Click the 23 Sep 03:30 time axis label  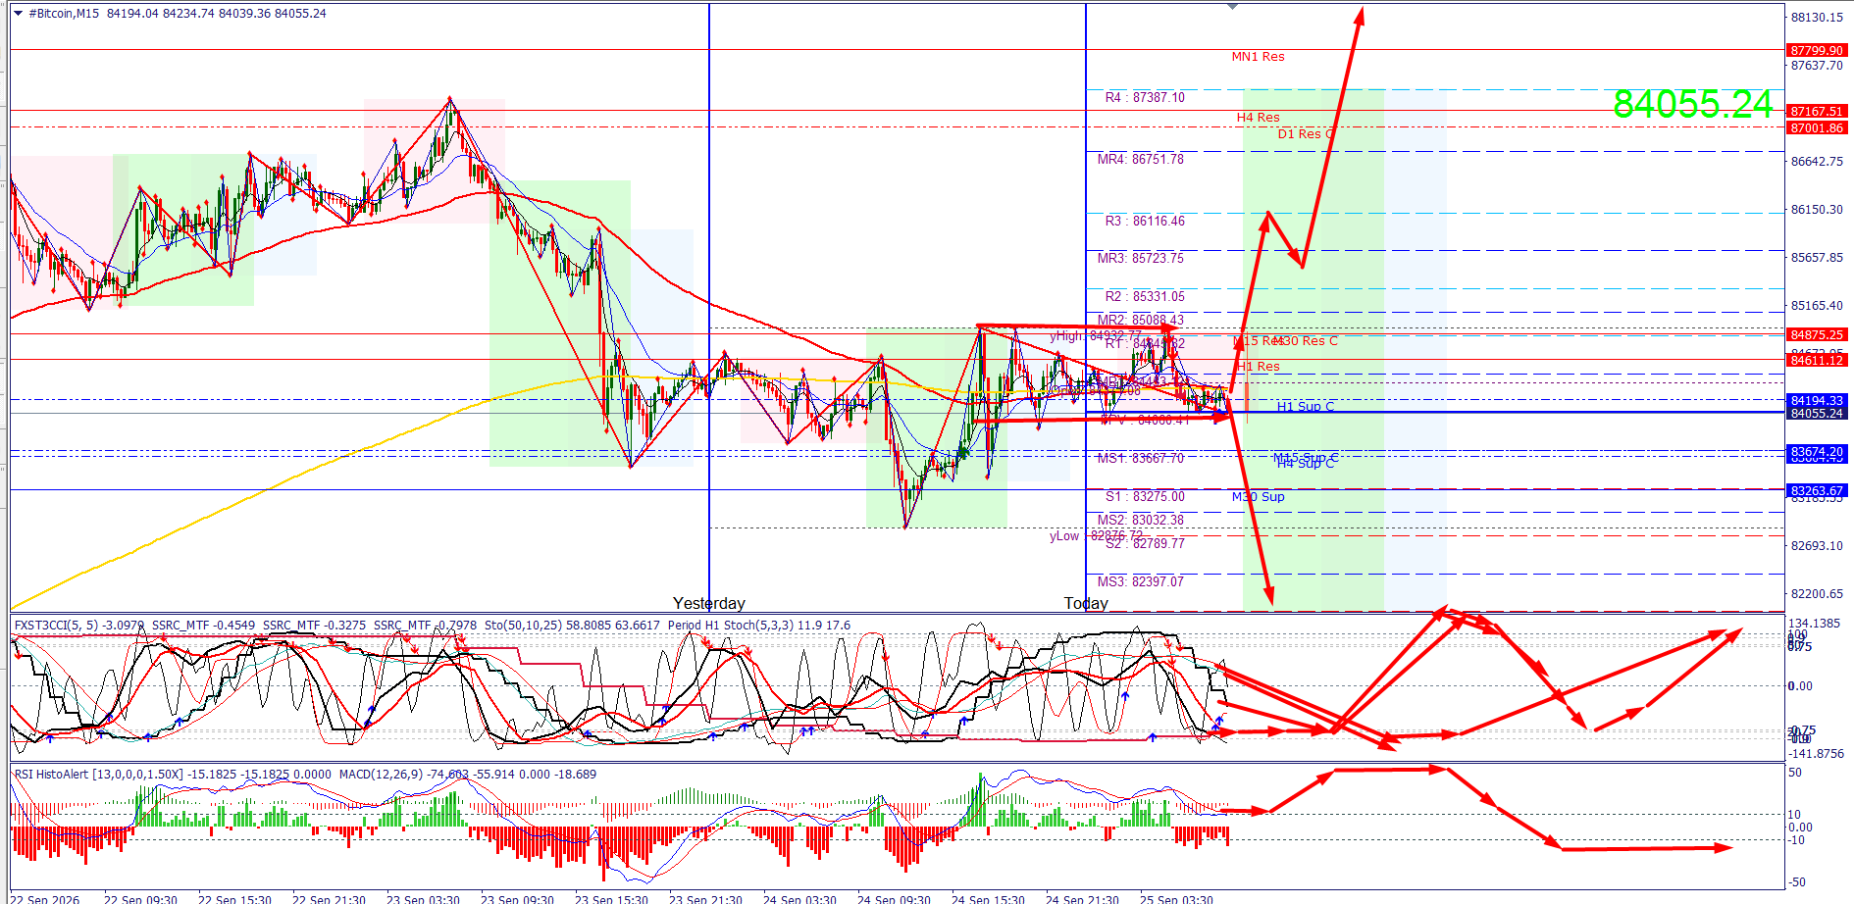pos(423,898)
